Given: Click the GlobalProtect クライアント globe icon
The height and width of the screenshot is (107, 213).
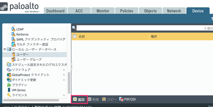Looking at the screenshot, I should [x=9, y=75].
